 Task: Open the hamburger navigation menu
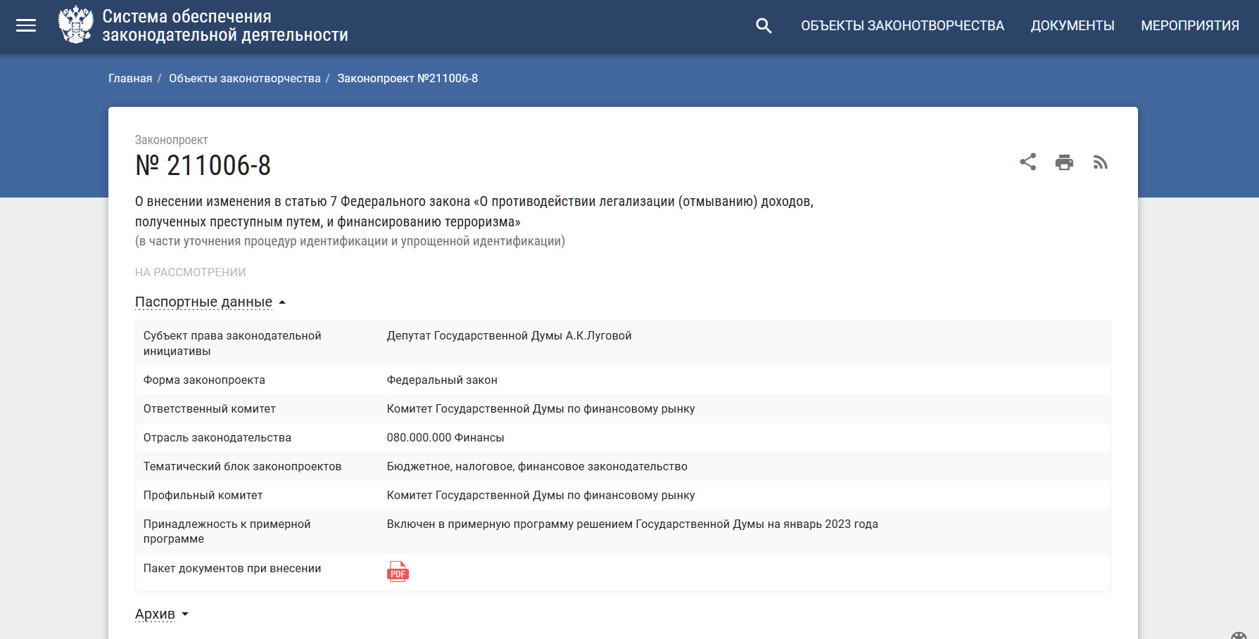coord(26,26)
